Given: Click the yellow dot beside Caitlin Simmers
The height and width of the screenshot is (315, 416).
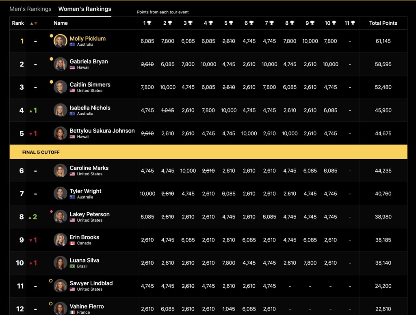Looking at the screenshot, I should pyautogui.click(x=52, y=82).
